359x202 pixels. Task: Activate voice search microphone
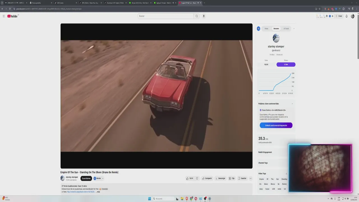point(204,16)
